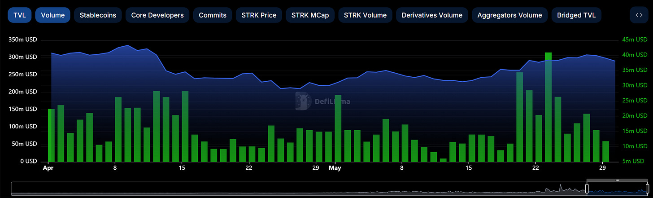The image size is (653, 198).
Task: Toggle the Volume chart series
Action: click(52, 15)
